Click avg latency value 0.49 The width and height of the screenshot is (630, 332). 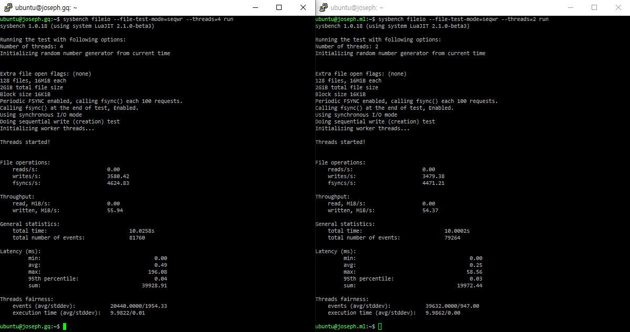pos(161,265)
